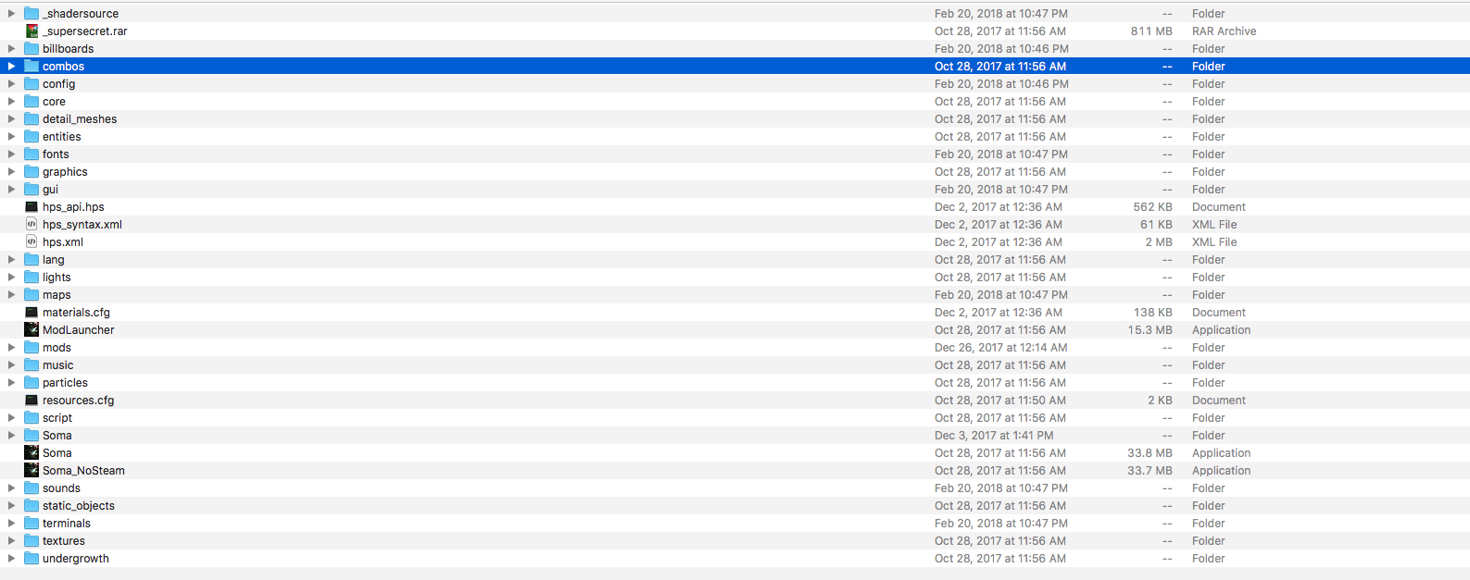Select the billboards folder name
The height and width of the screenshot is (580, 1470).
[68, 49]
